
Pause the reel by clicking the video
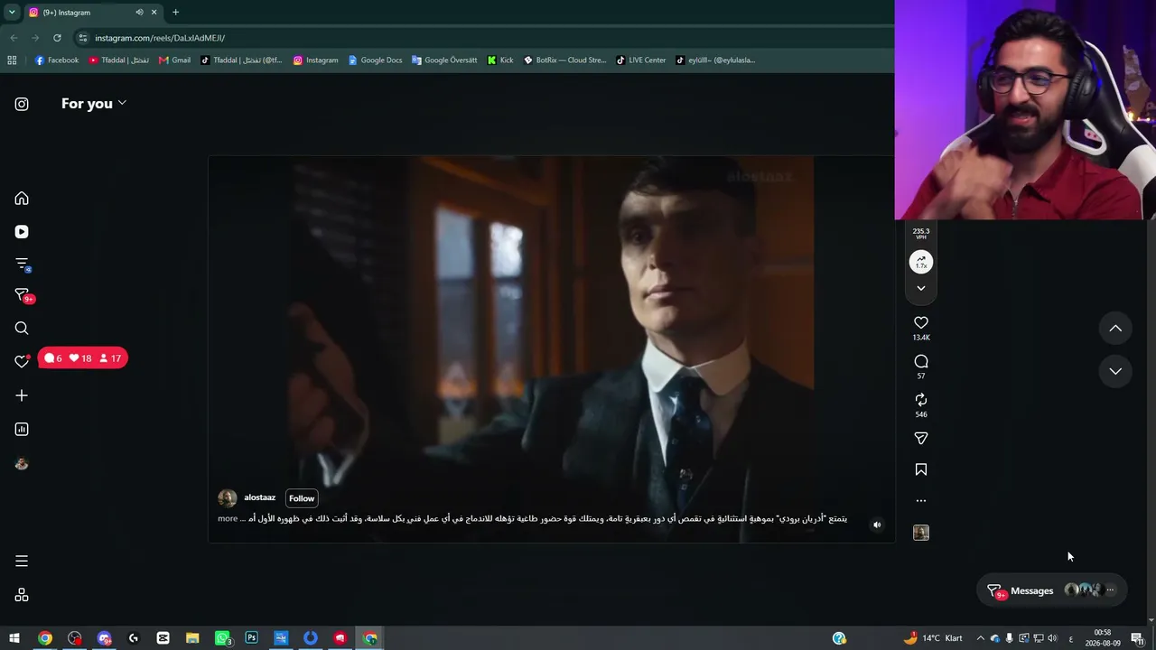(551, 349)
